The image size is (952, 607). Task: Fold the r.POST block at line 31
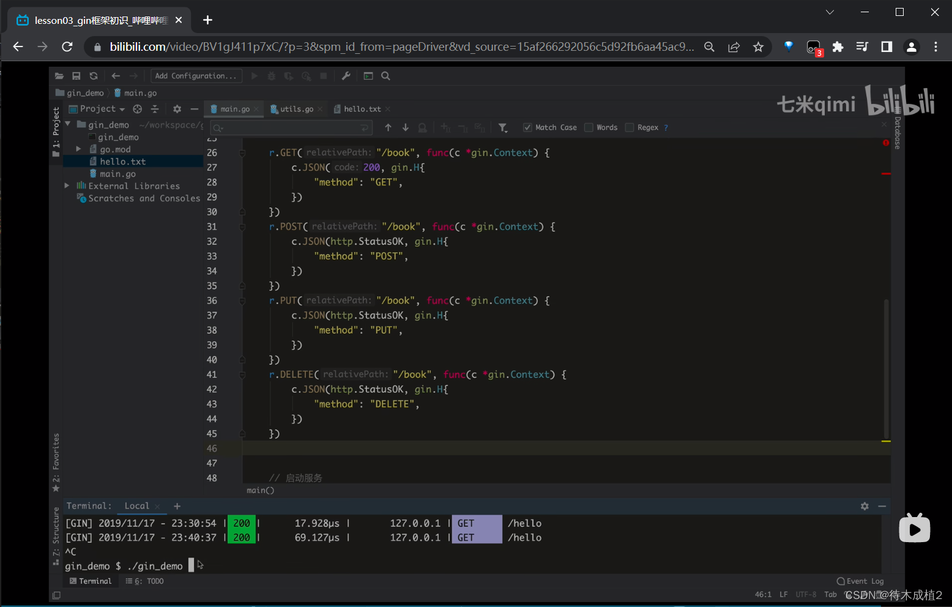point(242,226)
